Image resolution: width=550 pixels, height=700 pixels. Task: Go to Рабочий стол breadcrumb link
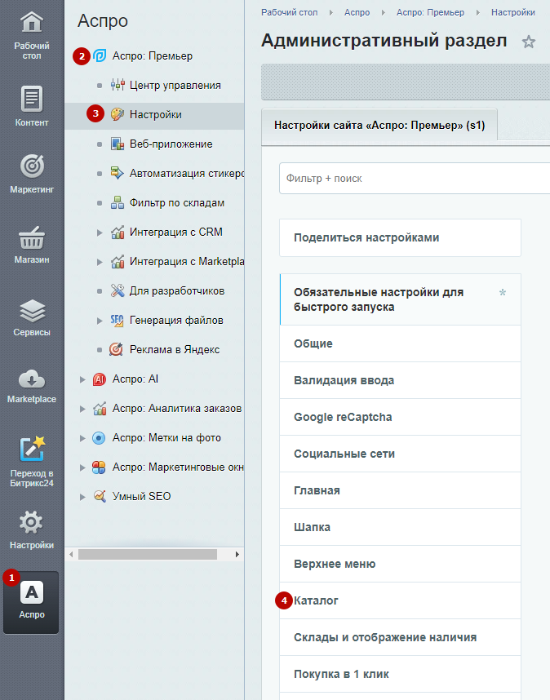point(290,12)
